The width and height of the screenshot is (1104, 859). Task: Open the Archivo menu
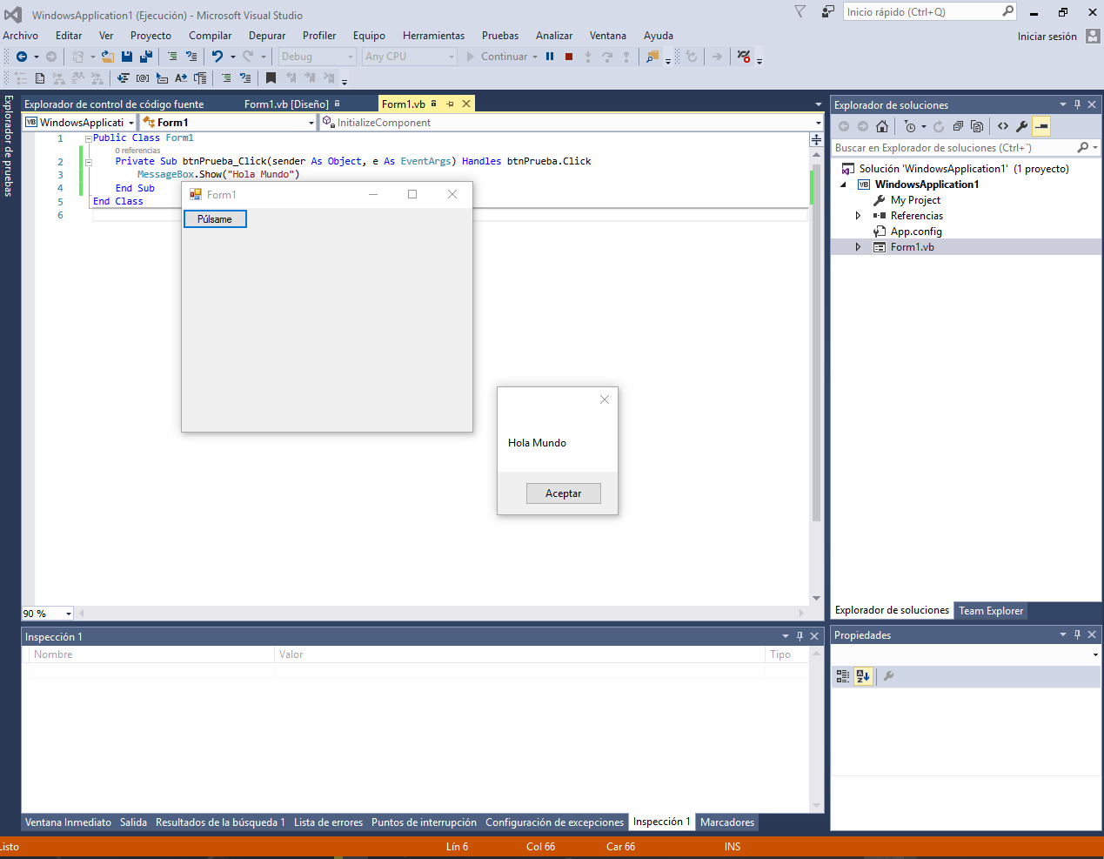point(21,36)
